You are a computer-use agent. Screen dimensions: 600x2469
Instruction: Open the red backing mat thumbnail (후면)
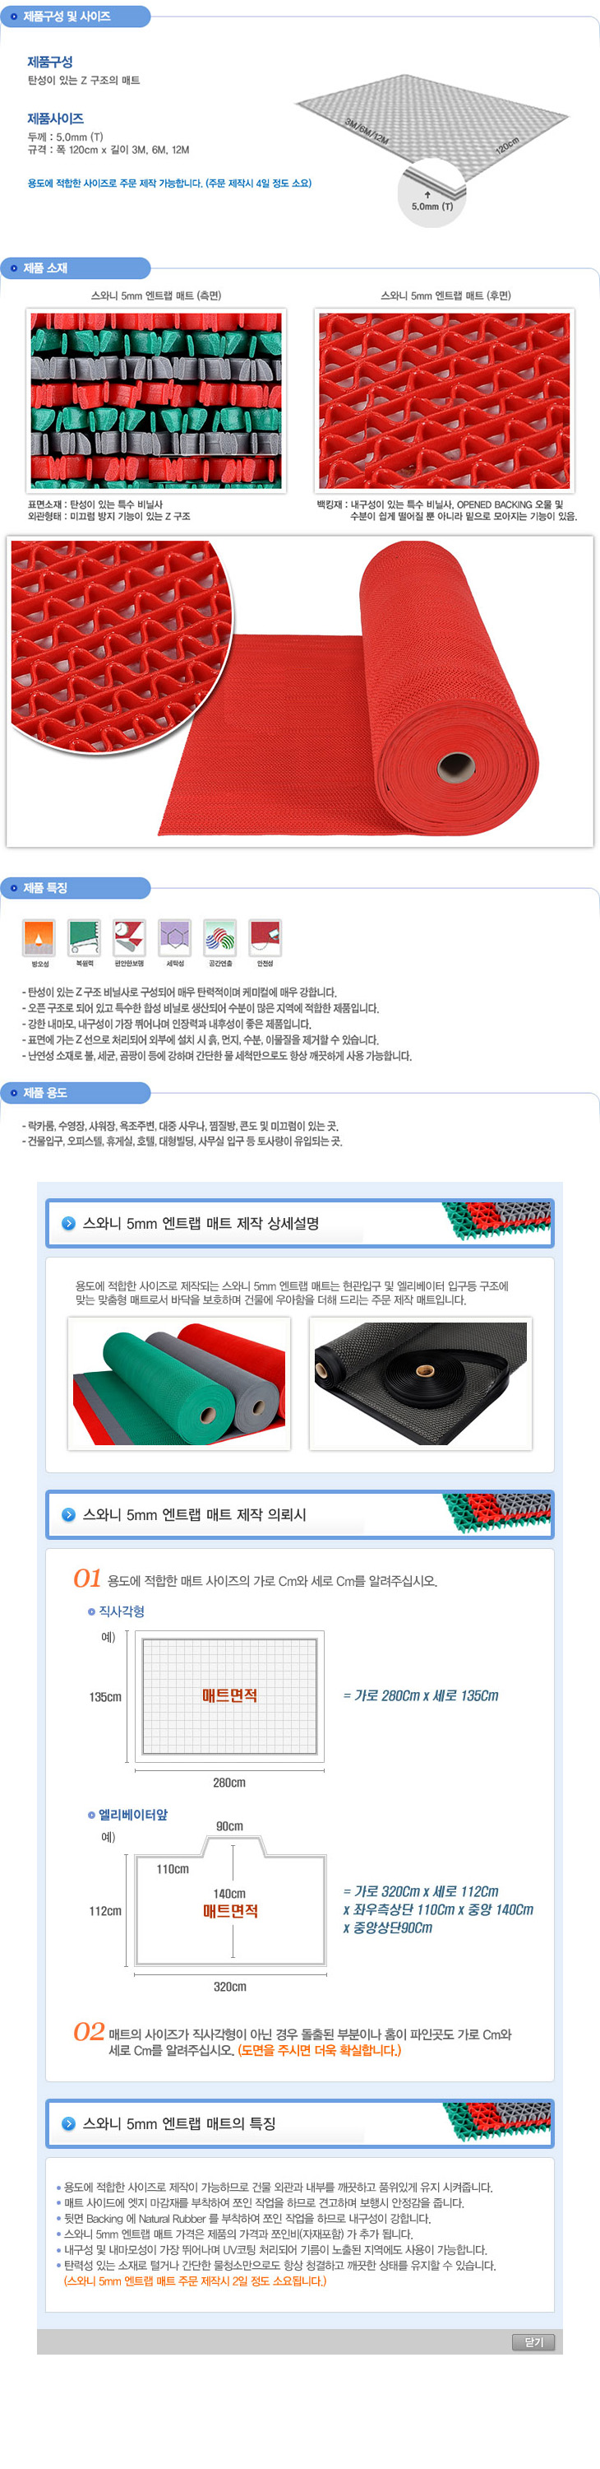444,401
